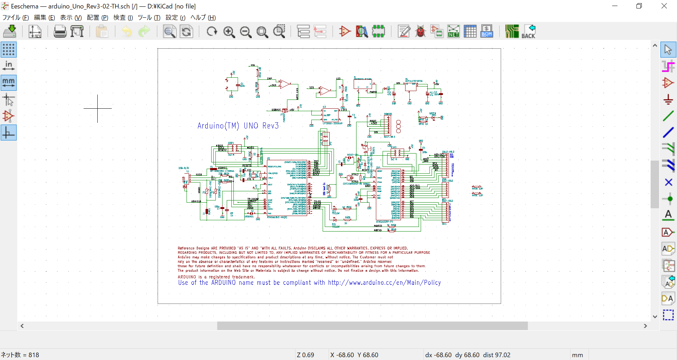Open the ファイル (File) menu
The height and width of the screenshot is (360, 677).
16,18
